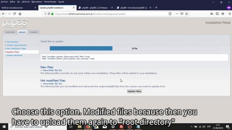Reload the current page
Viewport: 232px width, 130px height.
pyautogui.click(x=14, y=14)
